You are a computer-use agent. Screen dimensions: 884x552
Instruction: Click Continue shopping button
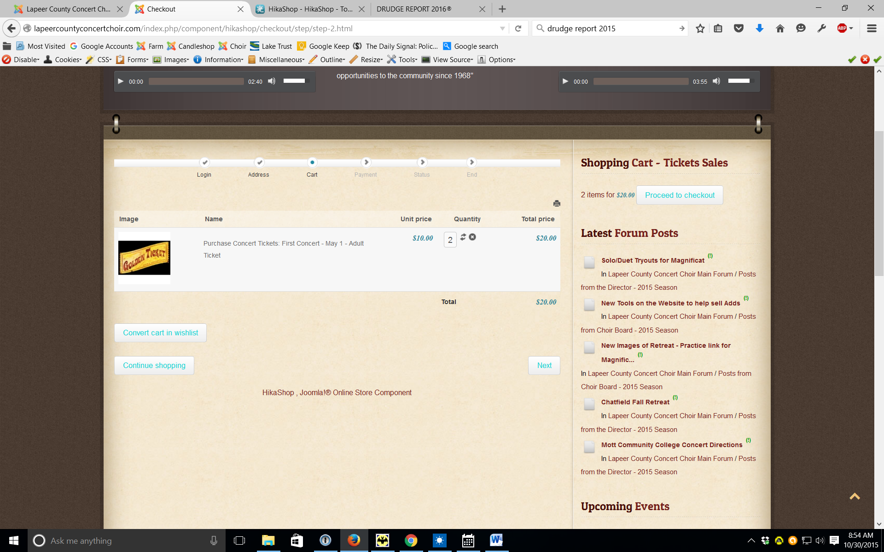click(x=154, y=365)
